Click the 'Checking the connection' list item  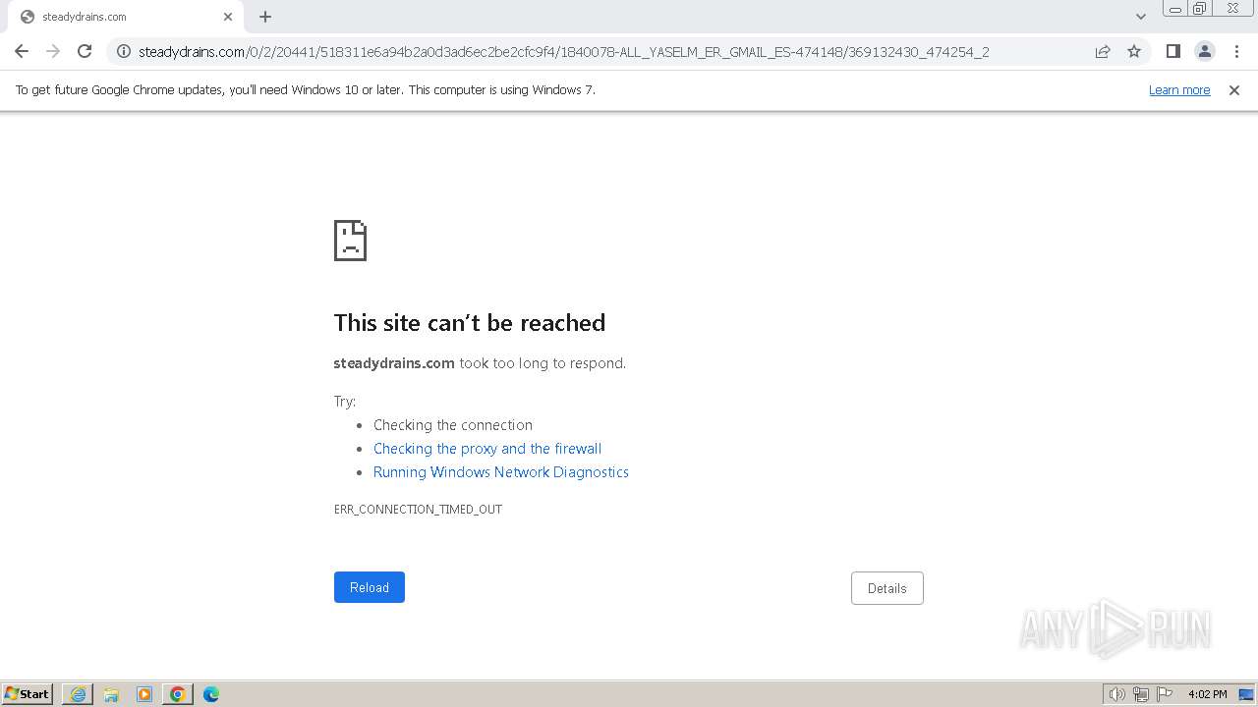tap(453, 425)
